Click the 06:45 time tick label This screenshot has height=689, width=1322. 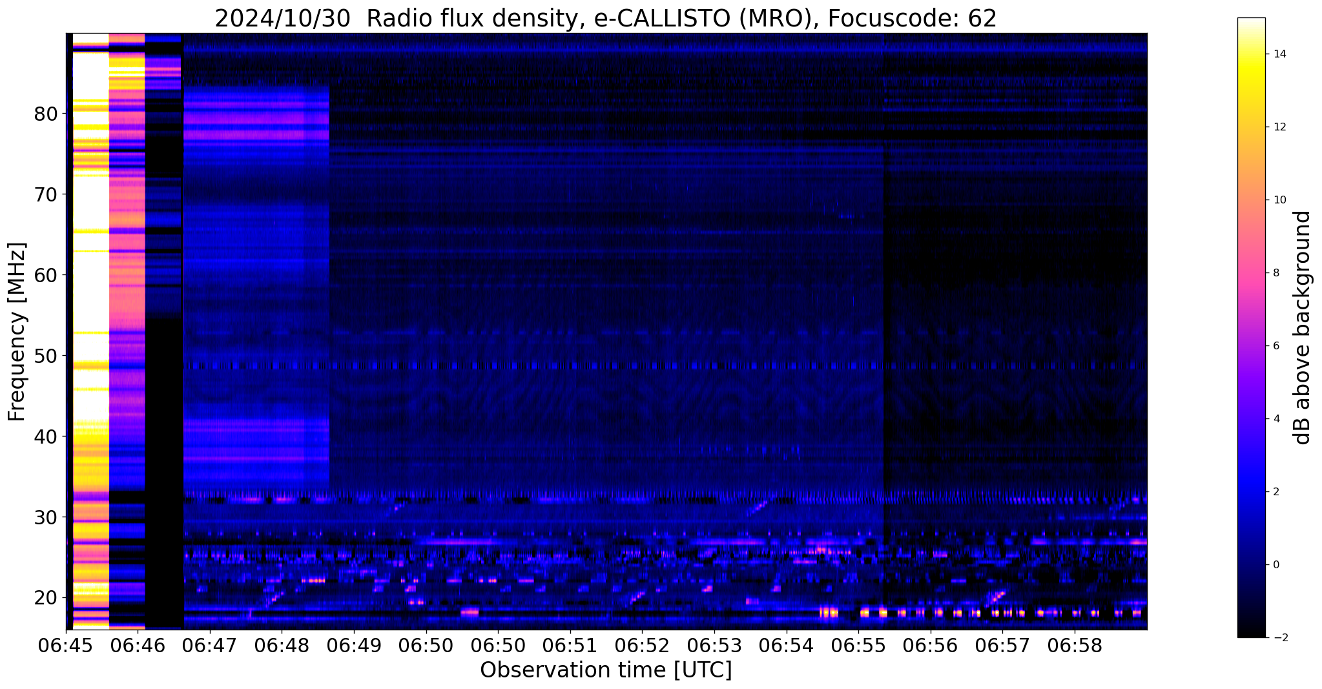(66, 646)
